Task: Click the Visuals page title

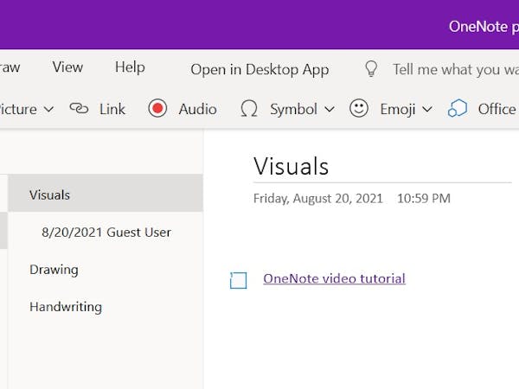Action: [291, 166]
